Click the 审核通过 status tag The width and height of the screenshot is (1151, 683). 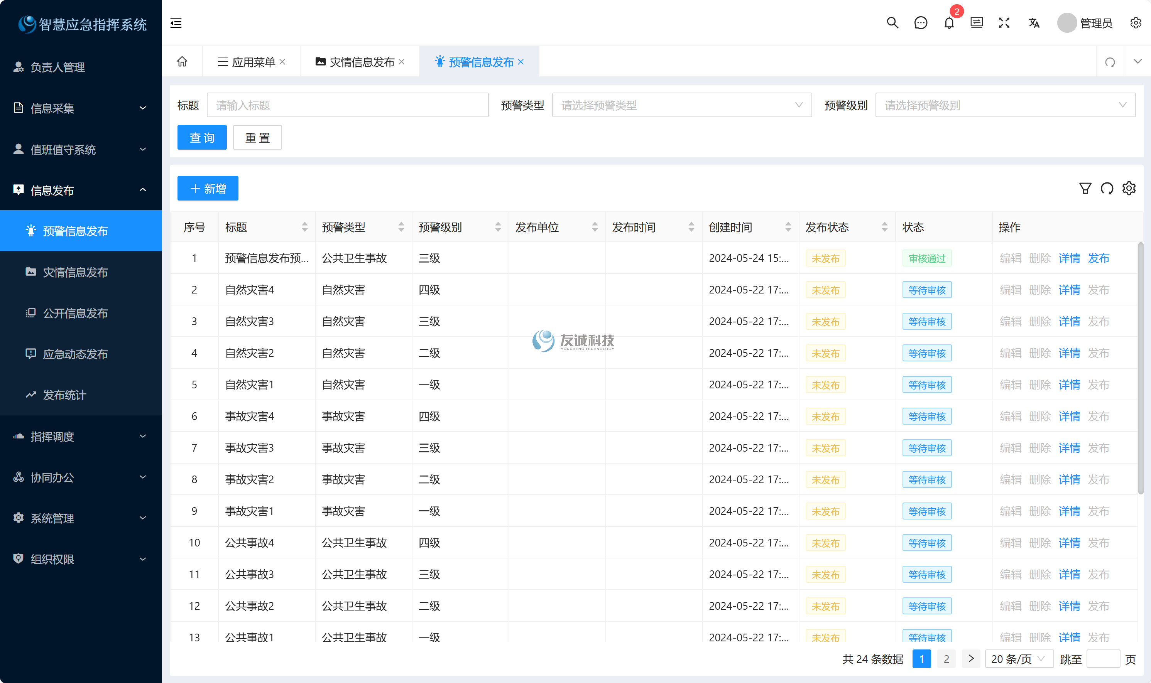pos(927,258)
